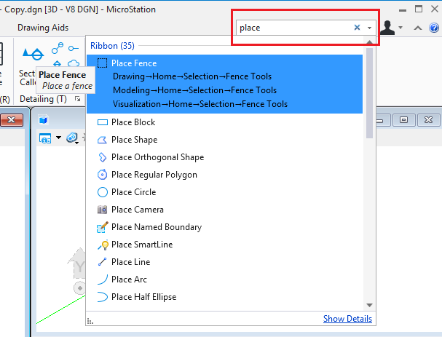Click the results panel resize grip
This screenshot has height=337, width=442.
click(x=90, y=321)
